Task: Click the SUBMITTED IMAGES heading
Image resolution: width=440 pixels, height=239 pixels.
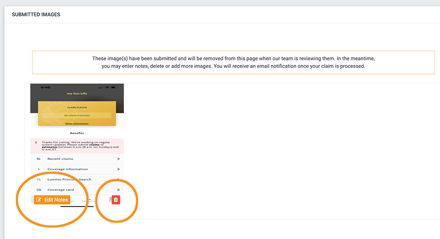Action: (36, 14)
